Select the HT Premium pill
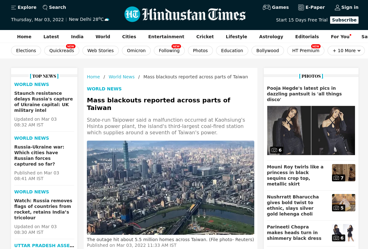Screen dimensions: 368x249 [x=306, y=51]
